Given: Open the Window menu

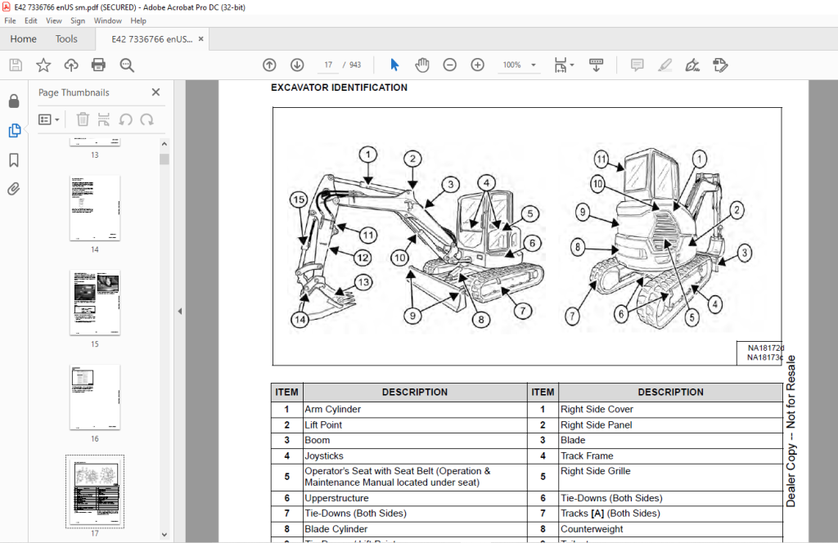Looking at the screenshot, I should click(107, 20).
